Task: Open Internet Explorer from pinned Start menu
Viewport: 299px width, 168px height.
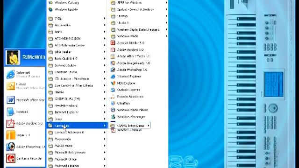Action: [25, 74]
